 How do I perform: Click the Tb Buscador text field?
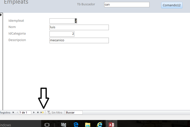click(x=127, y=5)
